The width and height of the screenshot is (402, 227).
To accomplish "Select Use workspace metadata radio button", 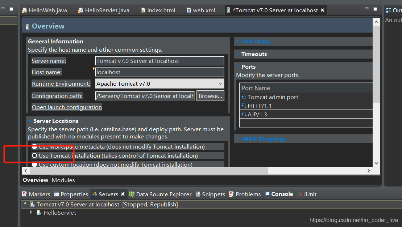I will tap(34, 146).
